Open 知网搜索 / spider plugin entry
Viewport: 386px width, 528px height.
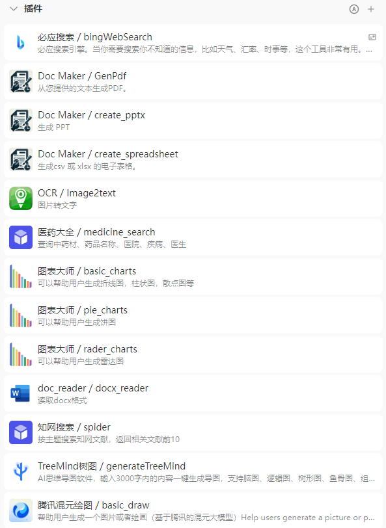click(193, 432)
